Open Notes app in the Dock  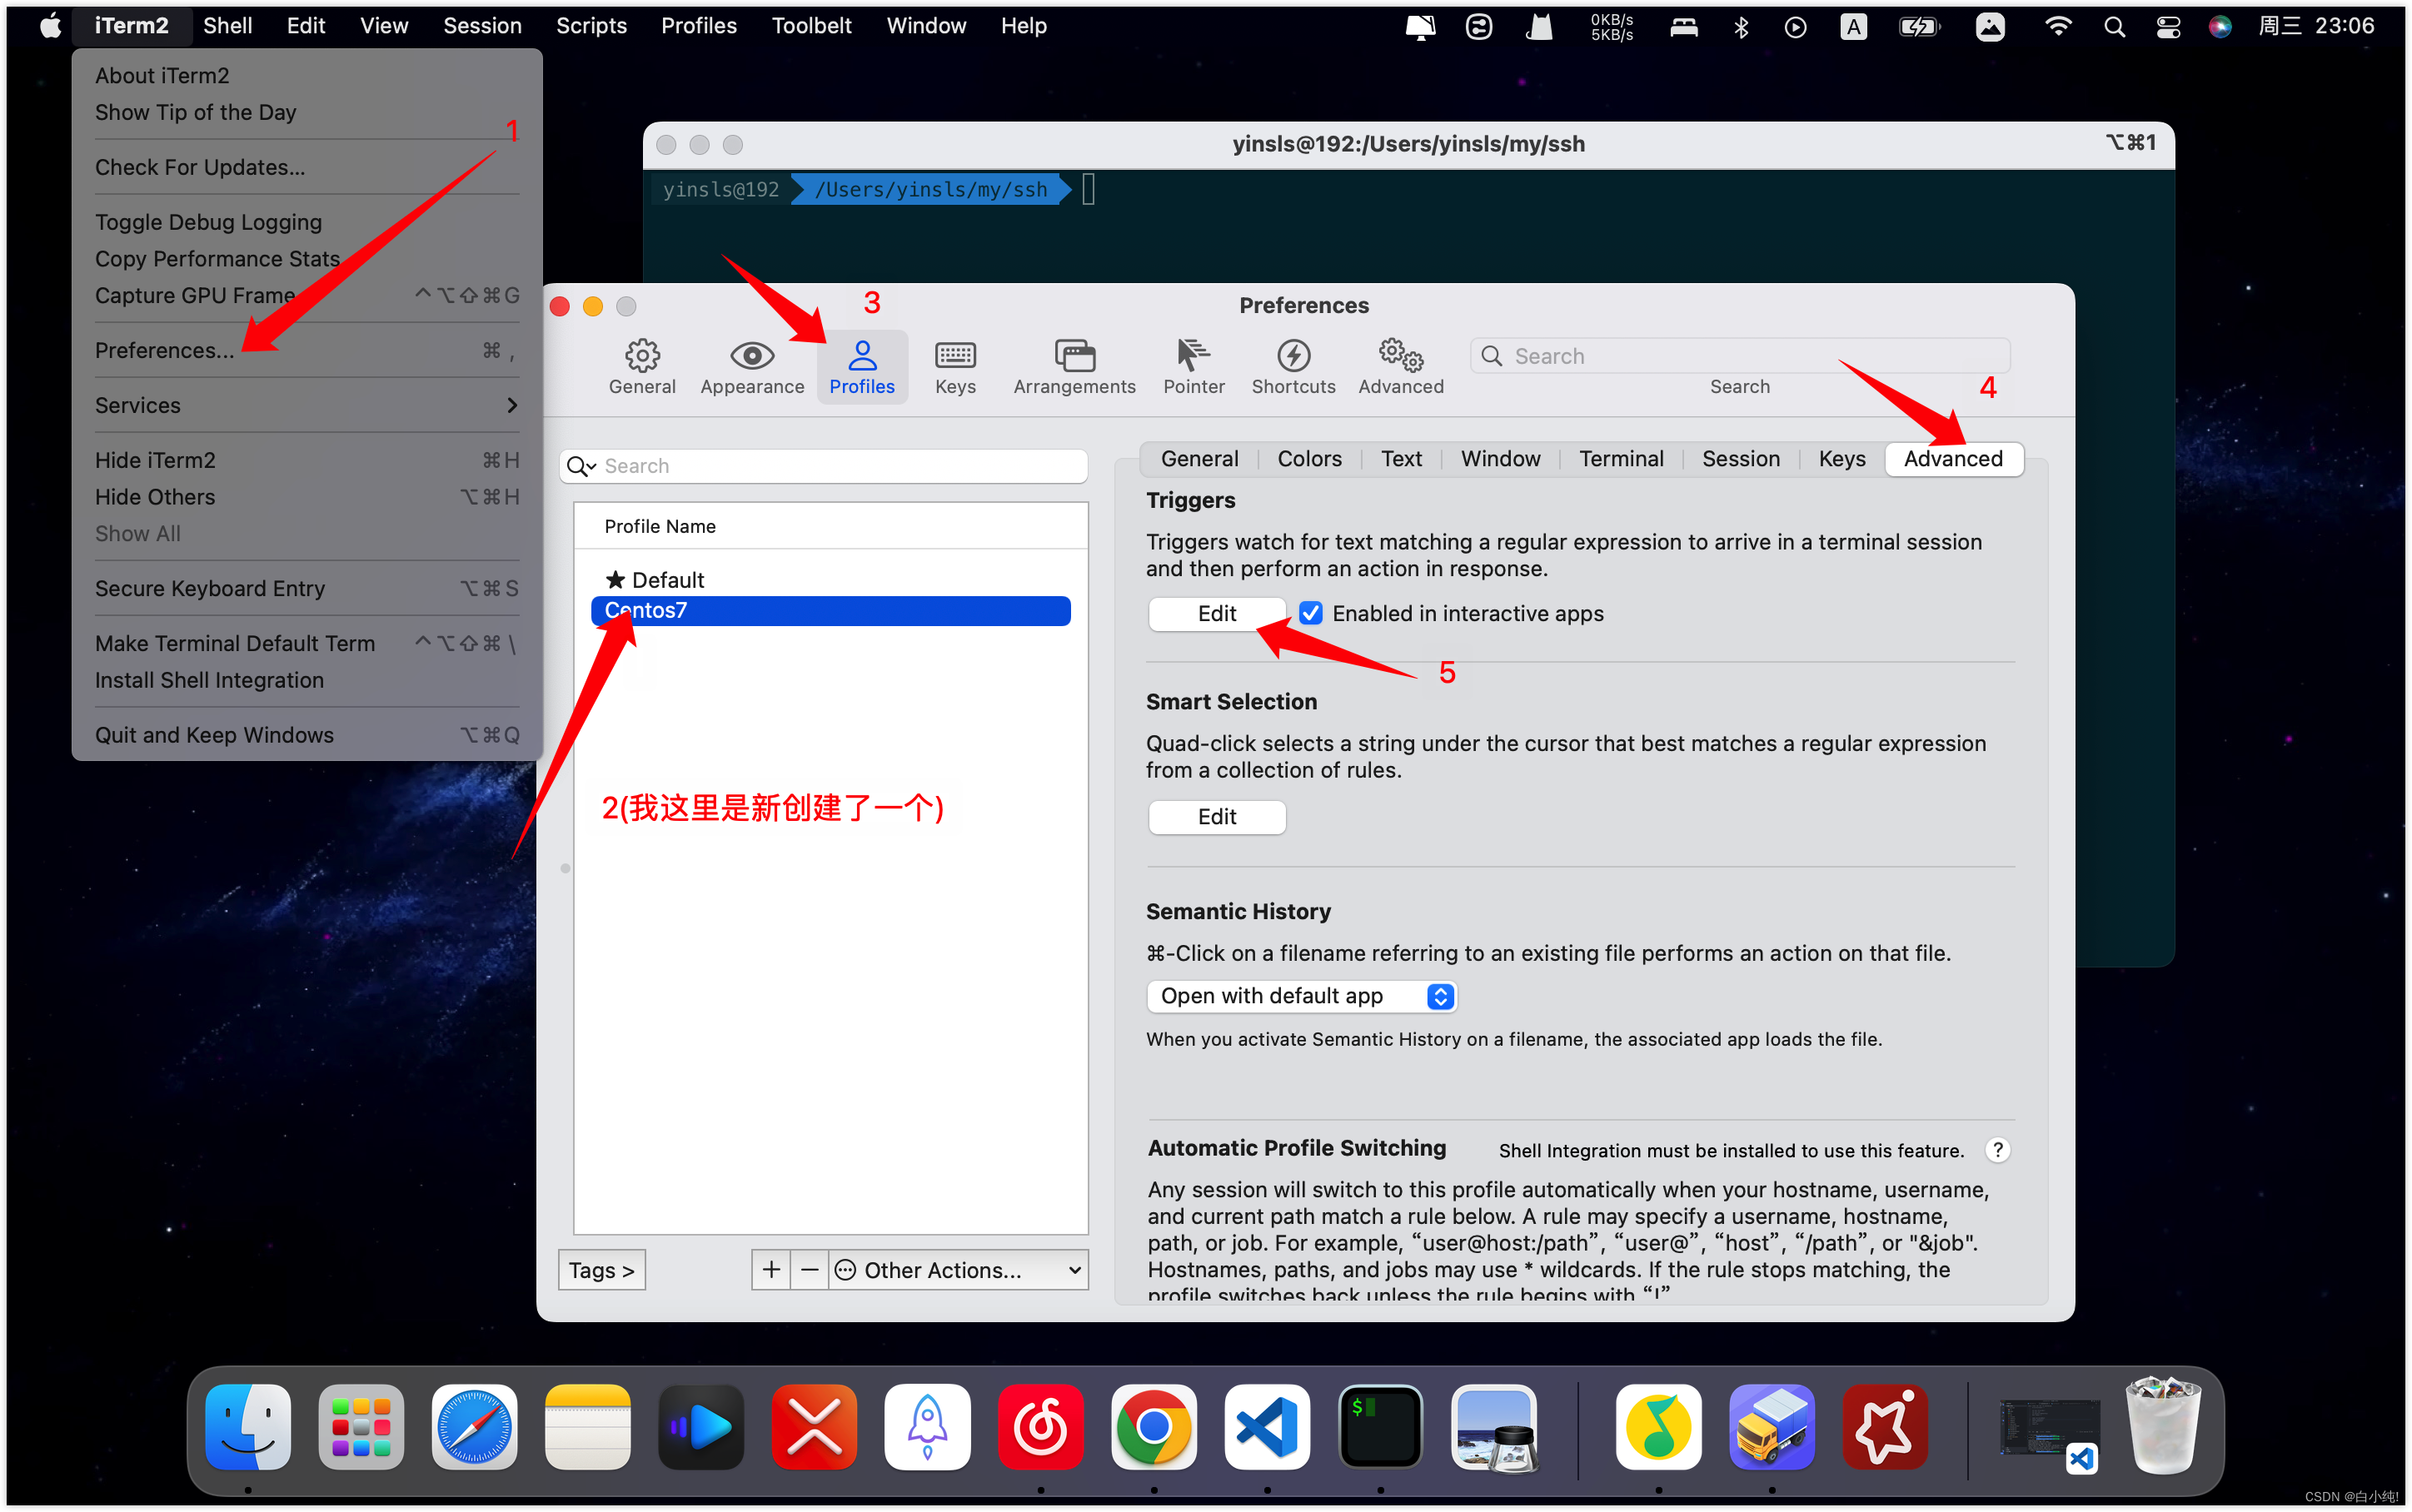click(588, 1427)
